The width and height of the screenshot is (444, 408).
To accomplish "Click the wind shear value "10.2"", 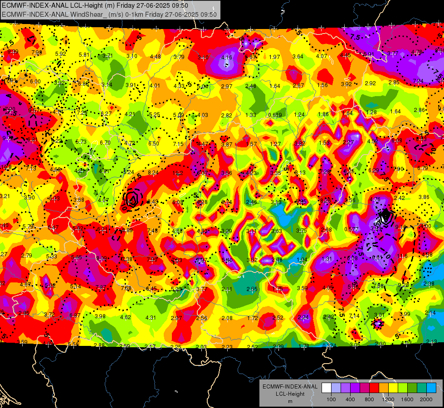I will point(178,173).
